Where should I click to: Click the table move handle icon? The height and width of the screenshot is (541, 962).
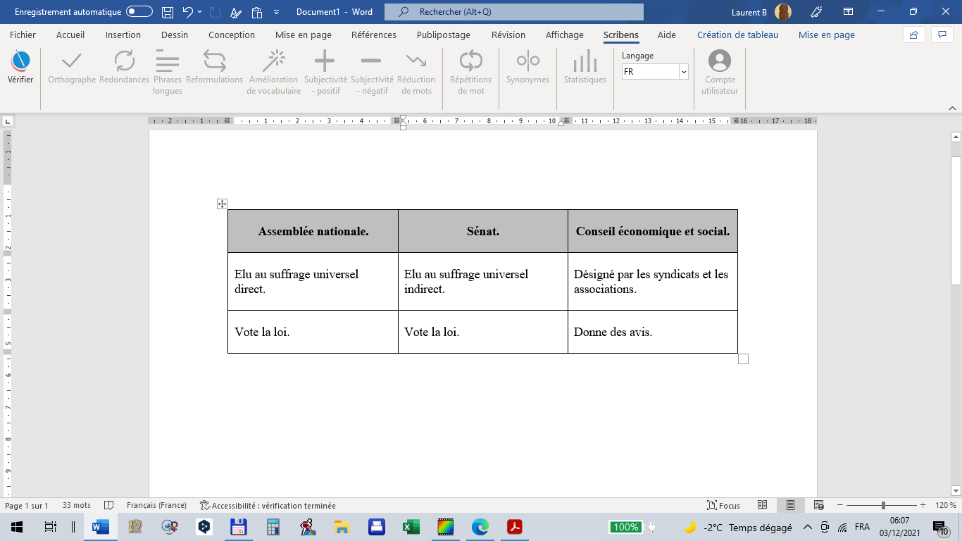click(x=222, y=204)
